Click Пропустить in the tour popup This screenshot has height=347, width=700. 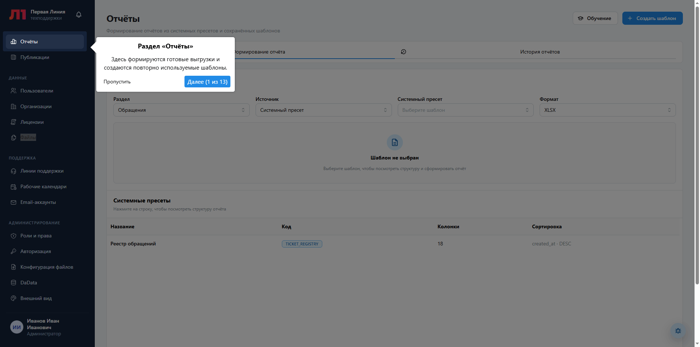coord(117,82)
